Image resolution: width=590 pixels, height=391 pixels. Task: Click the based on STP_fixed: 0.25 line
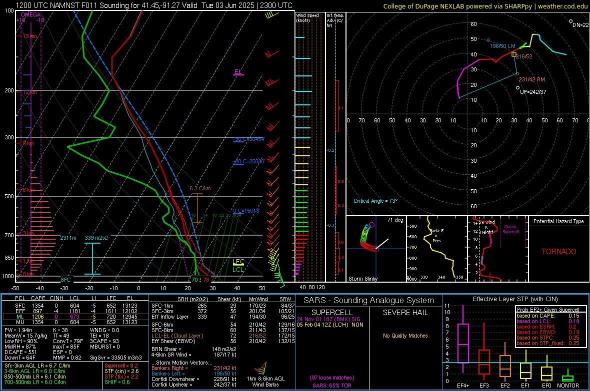[x=548, y=343]
